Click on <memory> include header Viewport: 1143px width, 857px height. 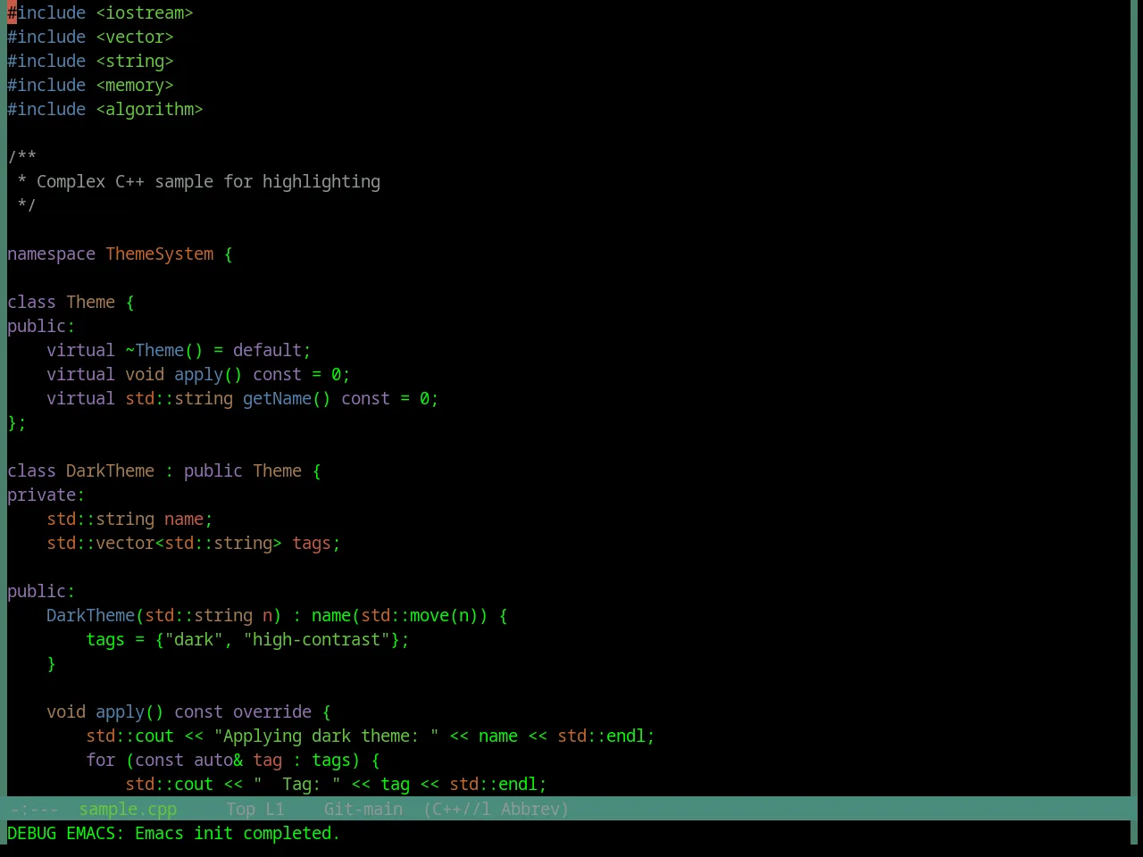point(135,85)
